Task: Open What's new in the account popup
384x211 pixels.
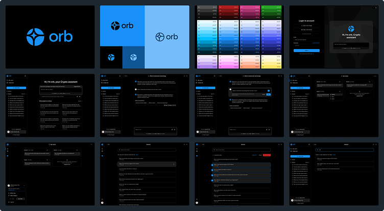Action: pos(12,193)
